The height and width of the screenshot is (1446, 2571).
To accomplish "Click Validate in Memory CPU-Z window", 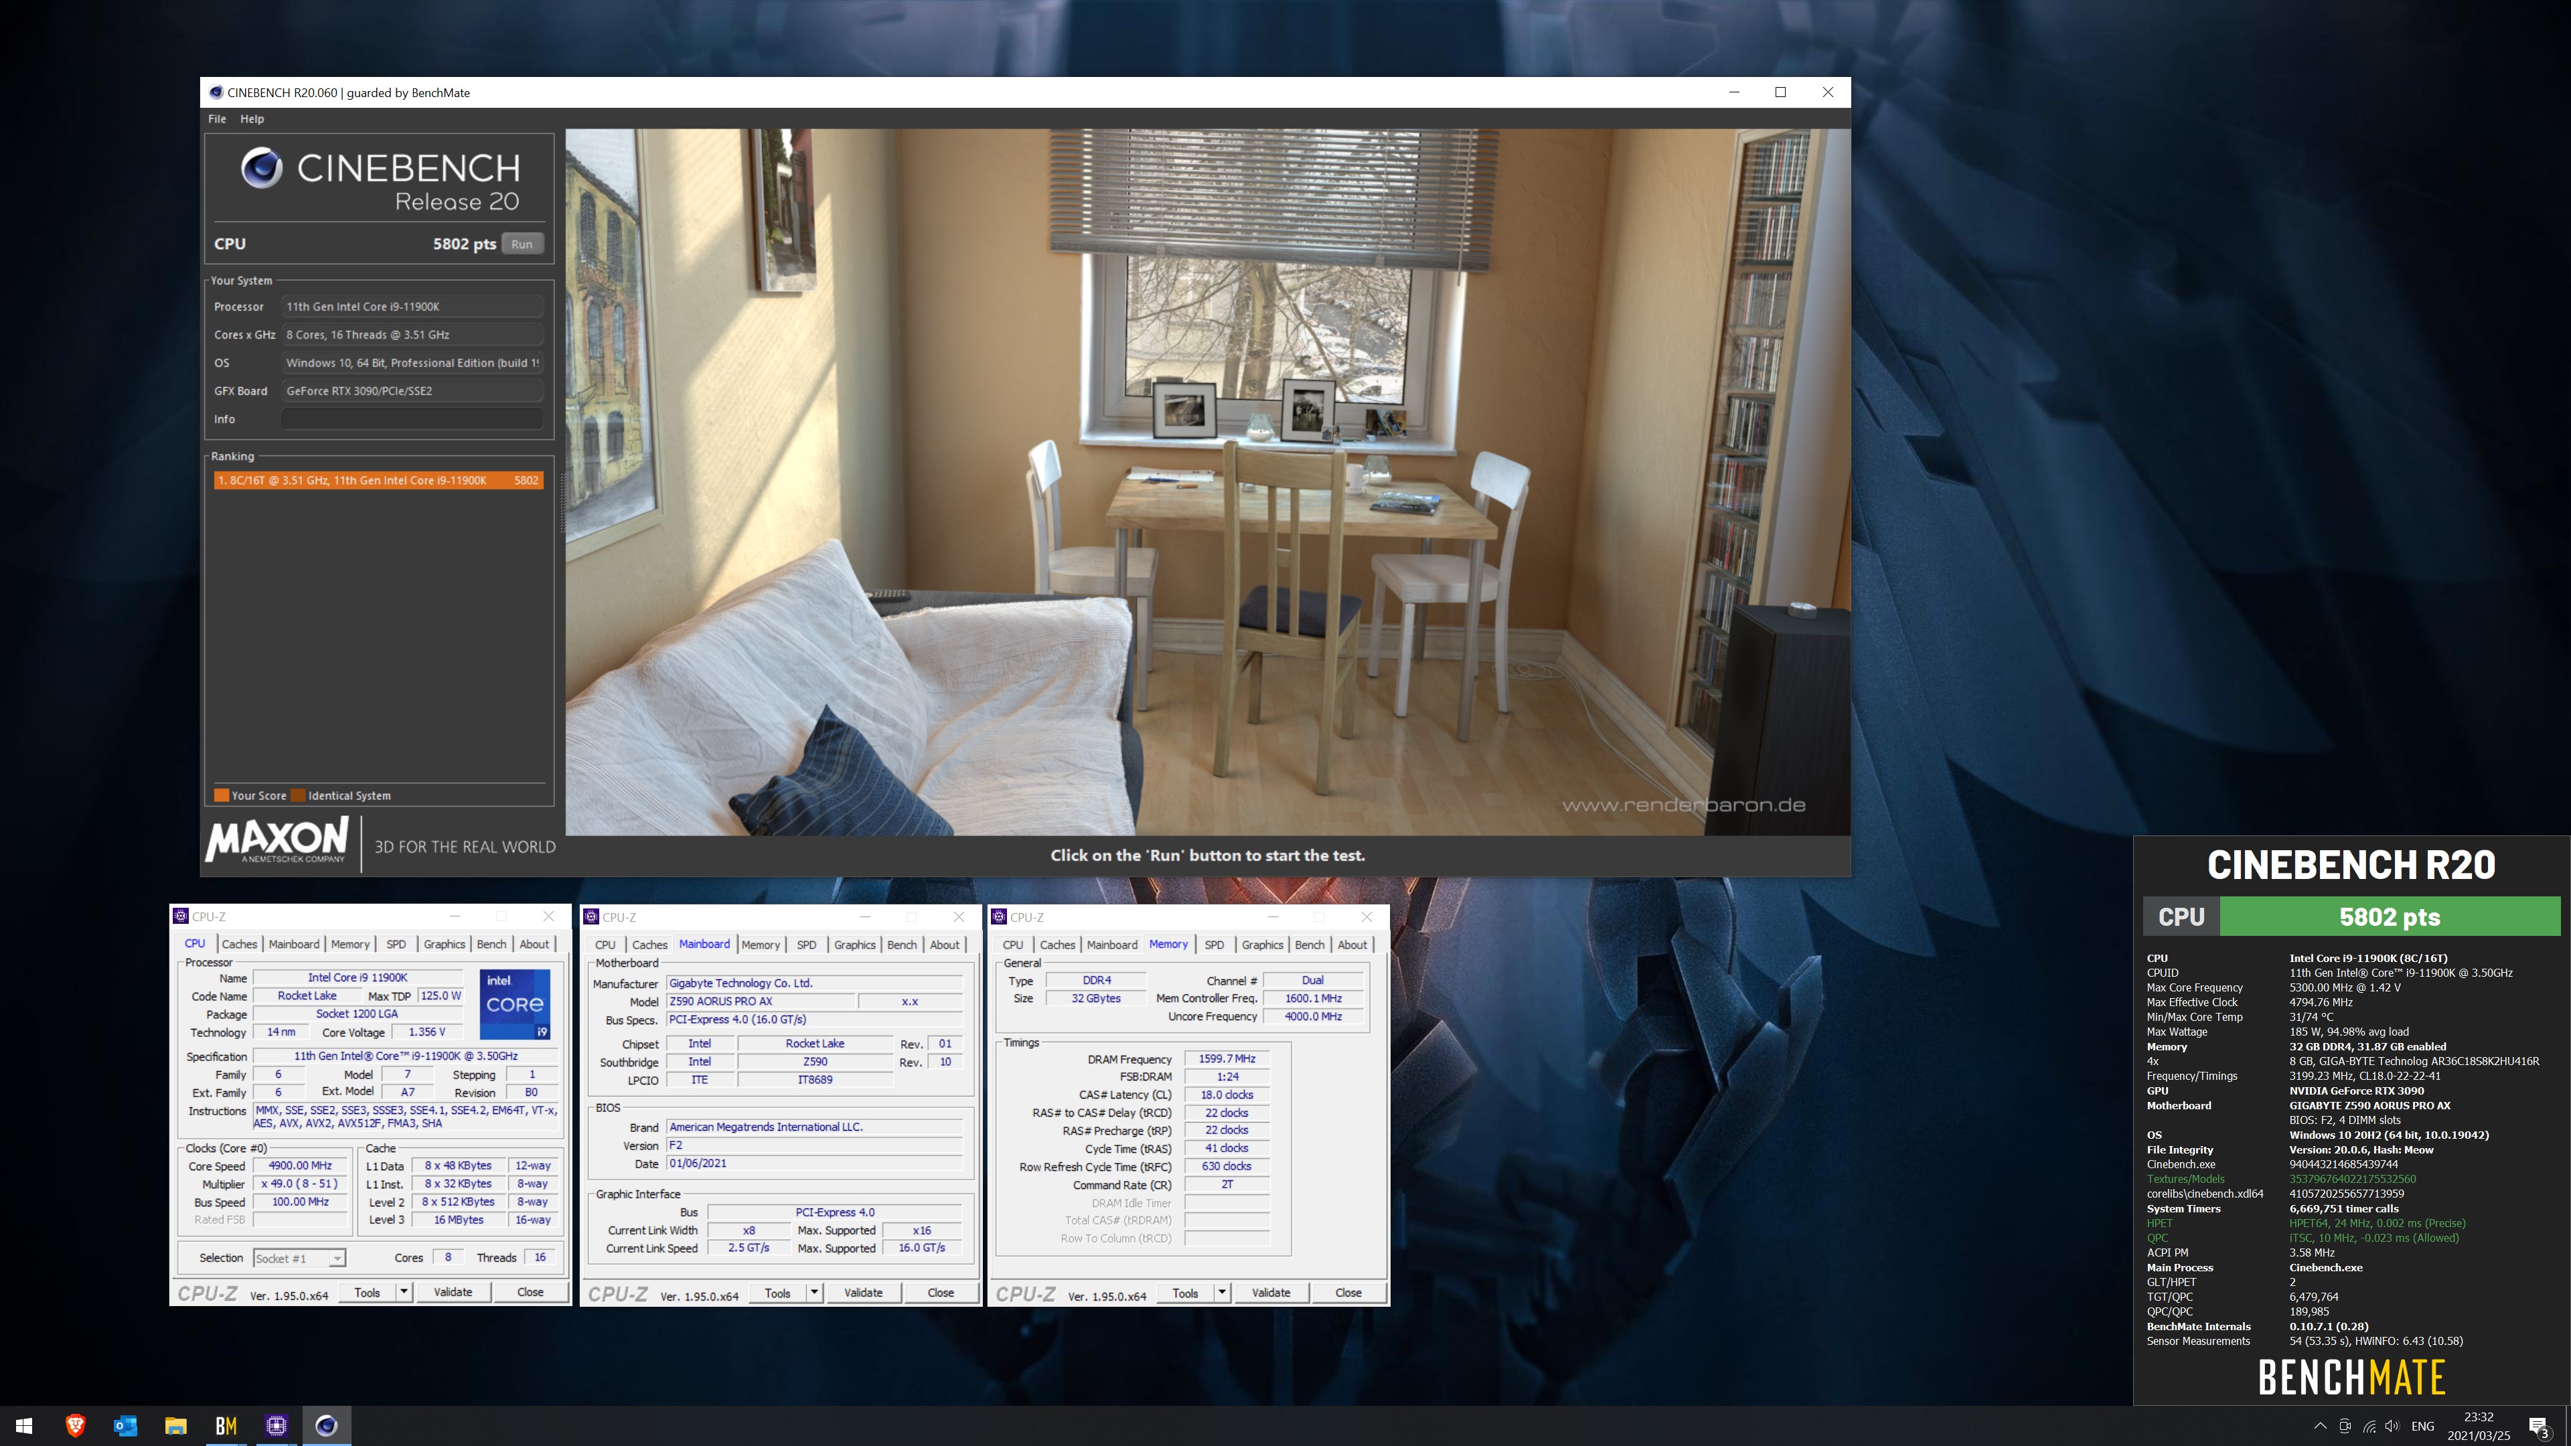I will pos(1271,1293).
